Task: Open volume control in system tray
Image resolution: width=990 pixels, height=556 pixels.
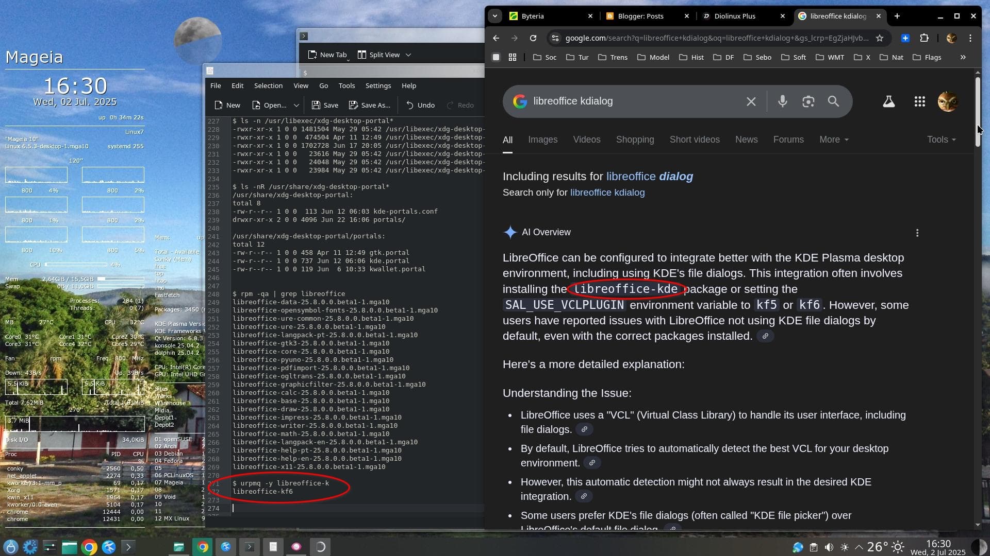Action: [x=829, y=547]
